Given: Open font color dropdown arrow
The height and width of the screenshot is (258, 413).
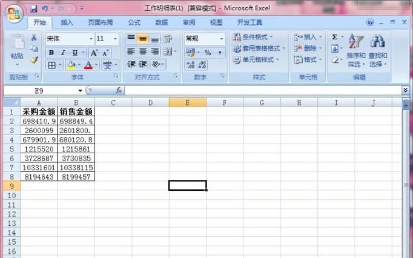Looking at the screenshot, I should 96,65.
